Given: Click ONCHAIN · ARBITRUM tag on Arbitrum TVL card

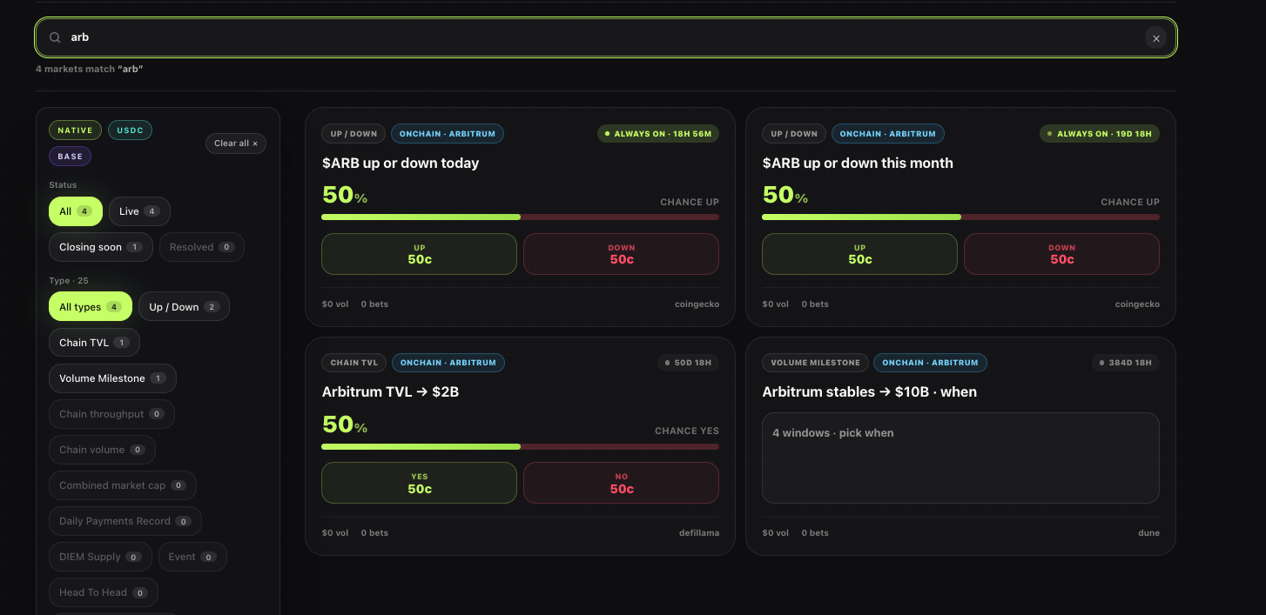Looking at the screenshot, I should coord(448,363).
